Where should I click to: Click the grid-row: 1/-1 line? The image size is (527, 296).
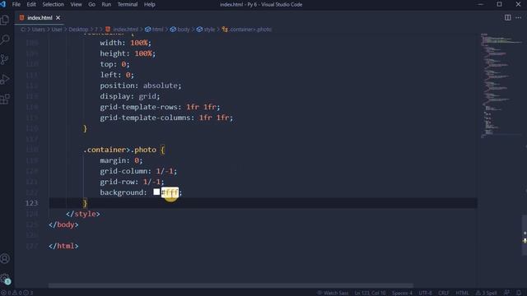132,182
